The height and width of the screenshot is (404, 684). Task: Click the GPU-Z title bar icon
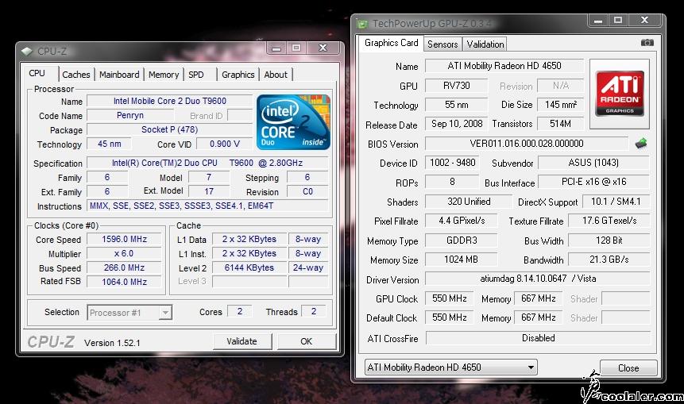point(362,24)
